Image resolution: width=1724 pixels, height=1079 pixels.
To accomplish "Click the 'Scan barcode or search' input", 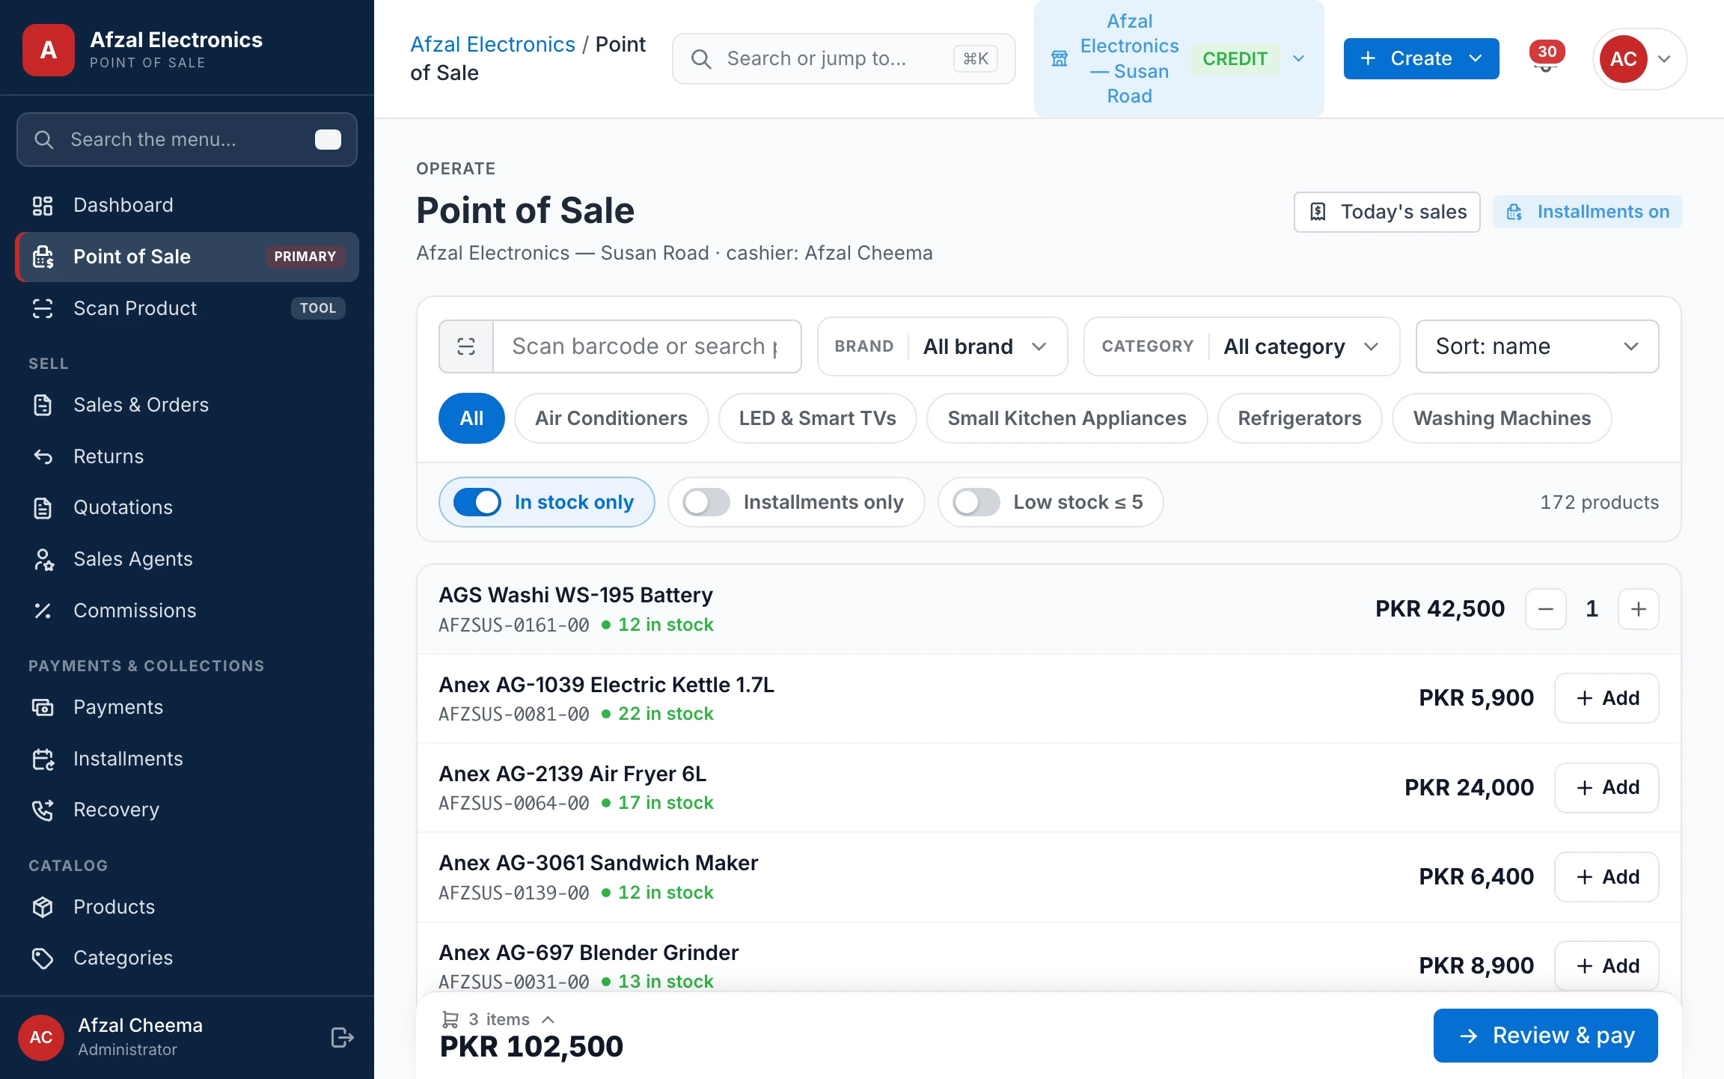I will pos(646,346).
